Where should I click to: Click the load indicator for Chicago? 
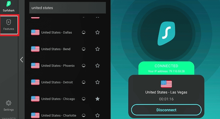point(84,99)
